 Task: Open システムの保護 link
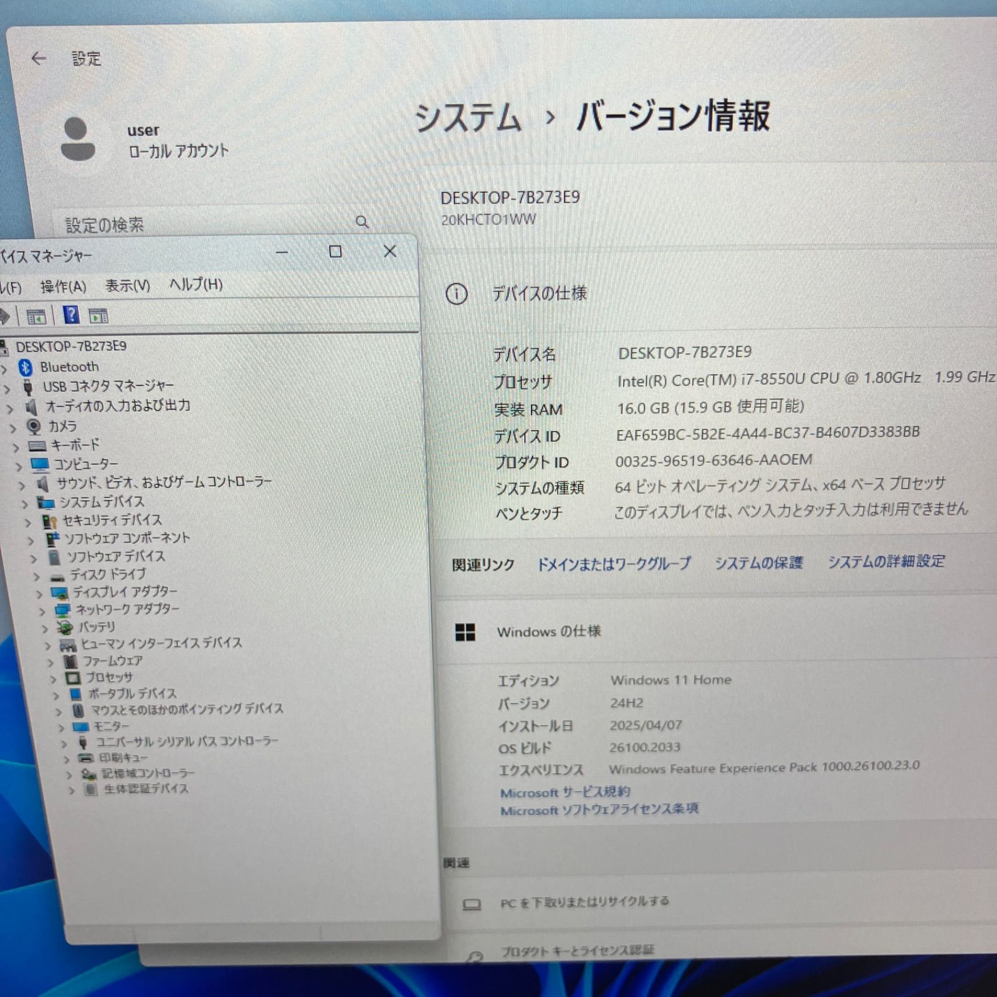click(x=759, y=562)
